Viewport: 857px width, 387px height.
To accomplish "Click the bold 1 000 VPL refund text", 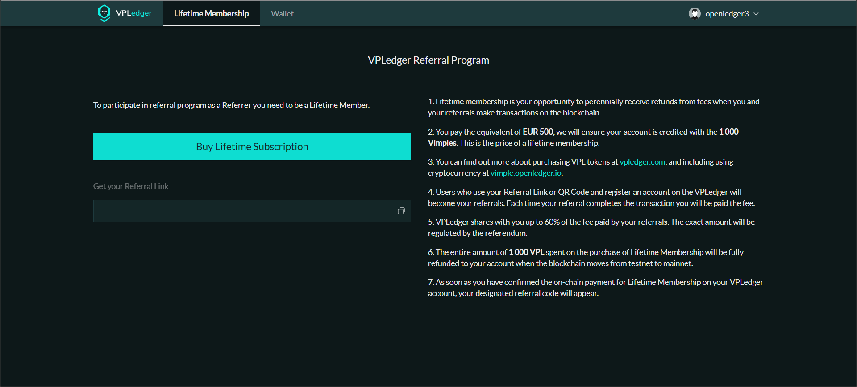I will pos(526,252).
